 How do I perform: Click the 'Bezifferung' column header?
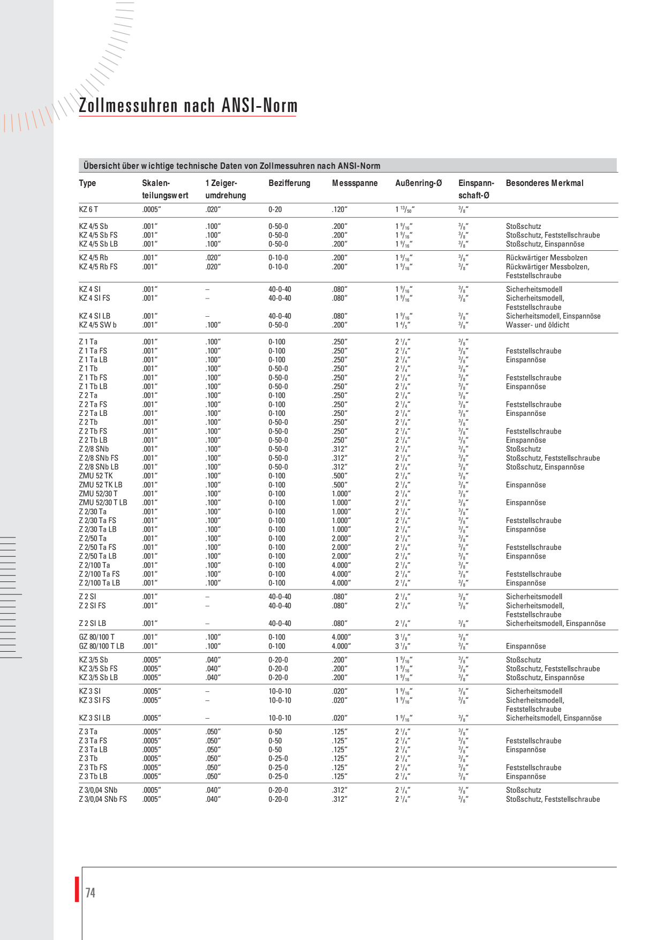click(289, 183)
